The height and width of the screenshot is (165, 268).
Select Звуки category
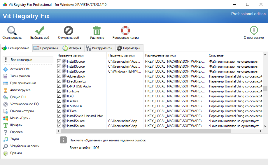tap(11, 139)
